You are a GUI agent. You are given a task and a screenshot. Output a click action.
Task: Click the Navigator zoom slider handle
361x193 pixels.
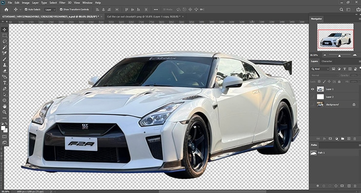coord(339,55)
